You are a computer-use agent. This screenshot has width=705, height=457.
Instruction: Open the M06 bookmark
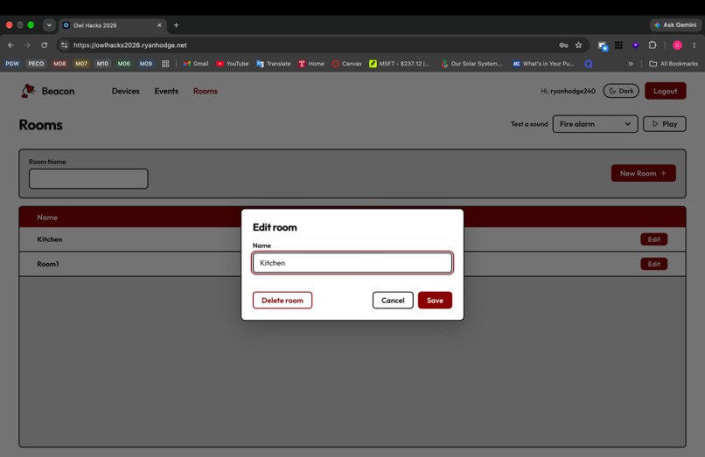pos(123,64)
